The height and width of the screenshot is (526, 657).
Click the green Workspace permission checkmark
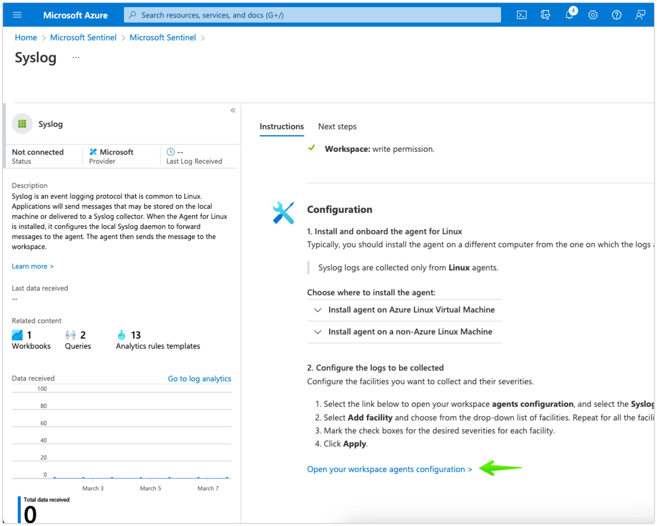point(311,148)
